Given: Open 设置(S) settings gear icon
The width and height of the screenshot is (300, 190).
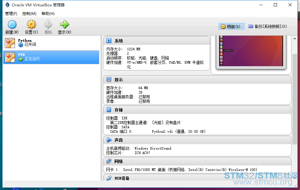Looking at the screenshot, I should (31, 25).
